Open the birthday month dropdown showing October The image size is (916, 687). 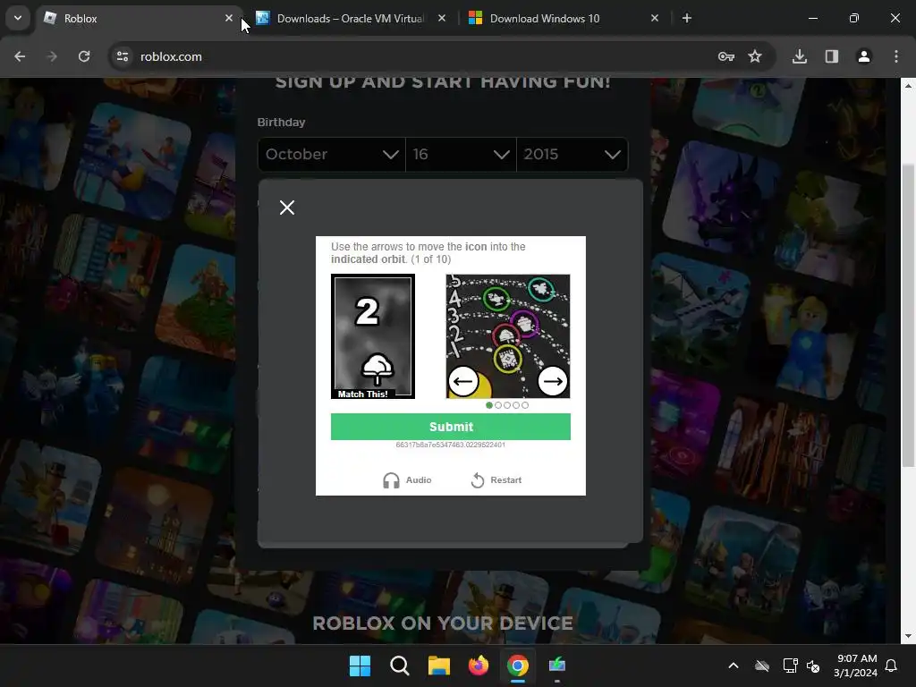tap(331, 154)
